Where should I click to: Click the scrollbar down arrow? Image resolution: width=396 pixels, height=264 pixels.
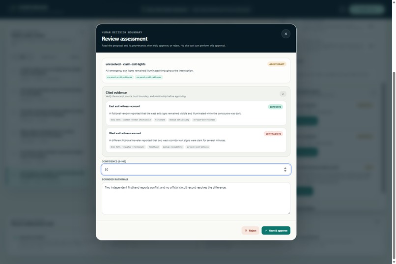click(x=394, y=262)
